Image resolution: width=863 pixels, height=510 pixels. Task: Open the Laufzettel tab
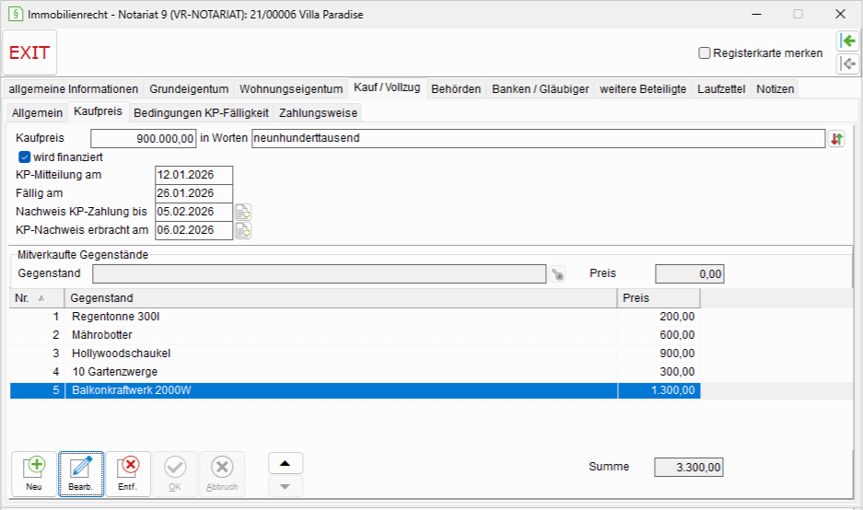click(721, 89)
